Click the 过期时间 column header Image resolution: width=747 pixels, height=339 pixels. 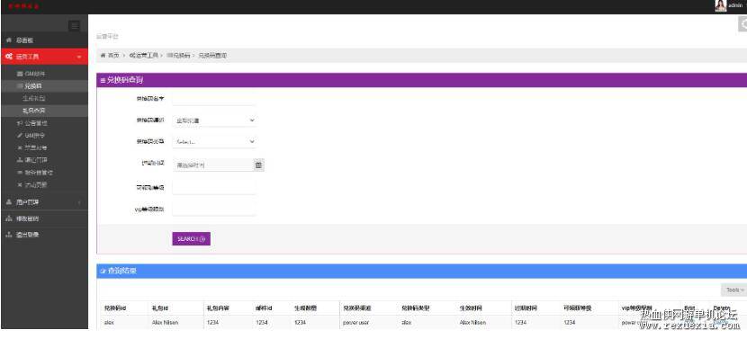pos(526,308)
